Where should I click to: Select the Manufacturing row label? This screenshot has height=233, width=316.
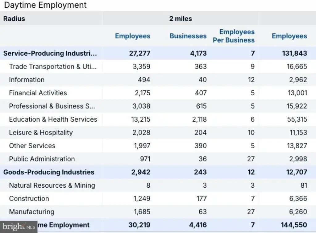pos(32,212)
